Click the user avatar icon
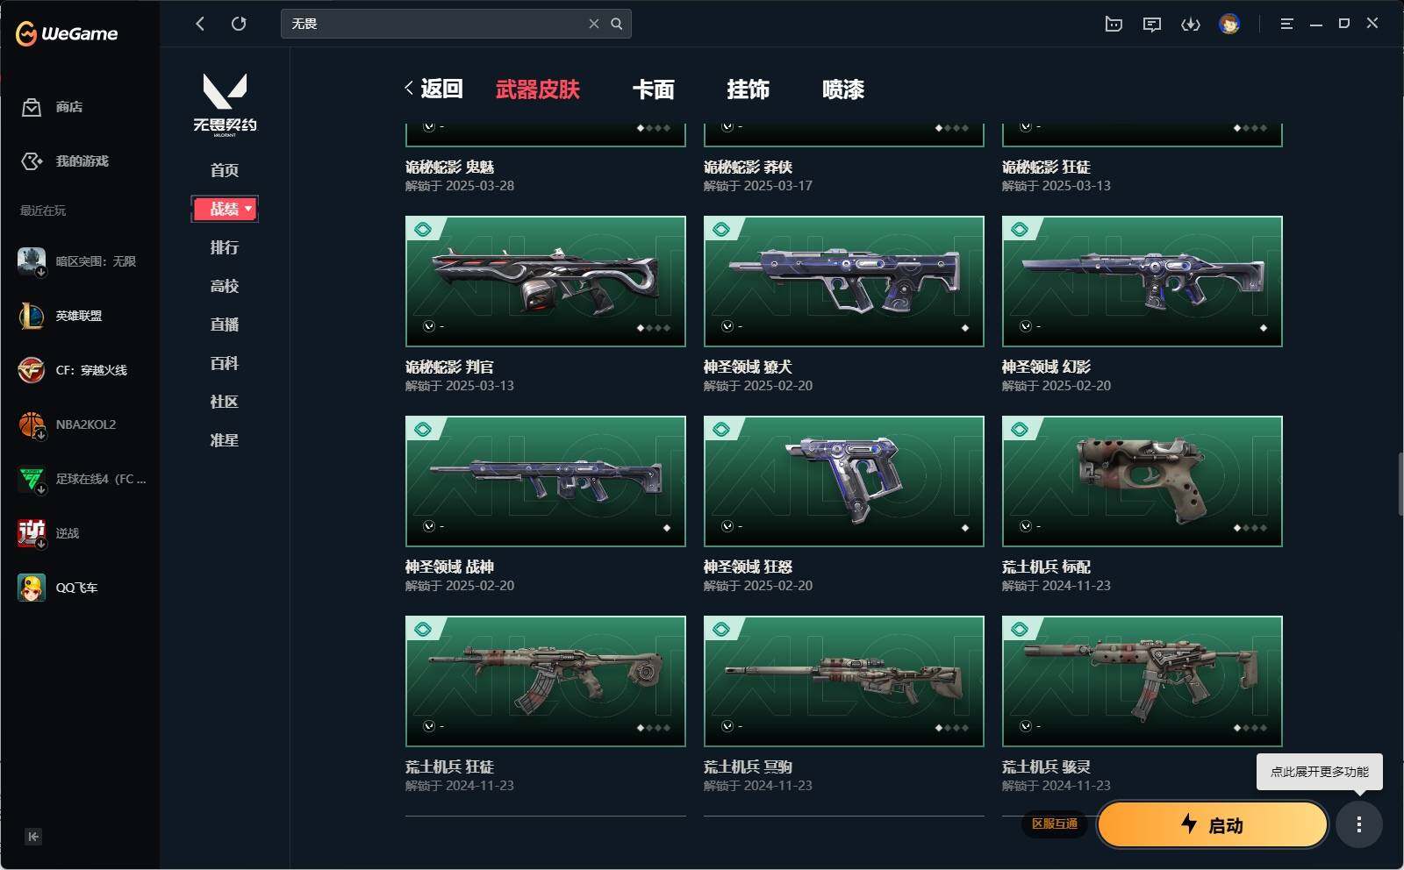The height and width of the screenshot is (870, 1404). point(1229,24)
